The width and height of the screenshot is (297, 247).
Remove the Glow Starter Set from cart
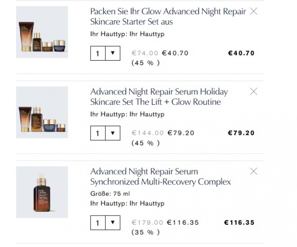pos(254,11)
